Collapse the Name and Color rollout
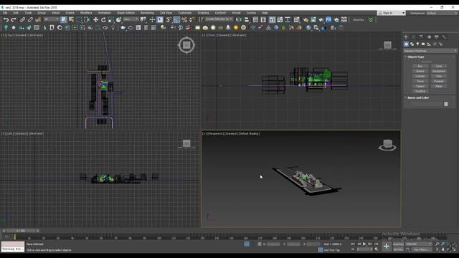Viewport: 459px width, 258px height. click(x=418, y=97)
